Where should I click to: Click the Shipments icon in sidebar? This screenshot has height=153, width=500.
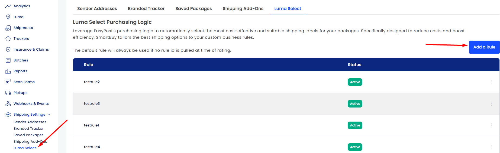[8, 28]
